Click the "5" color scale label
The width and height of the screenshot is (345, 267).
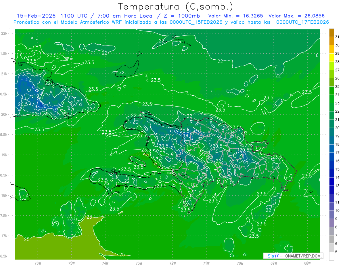tap(336, 252)
